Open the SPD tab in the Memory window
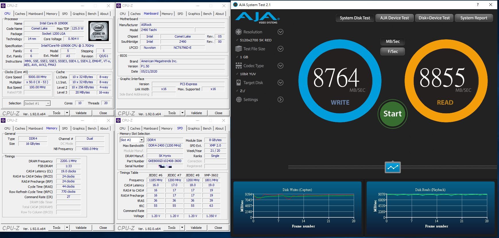The width and height of the screenshot is (499, 238). 65,128
